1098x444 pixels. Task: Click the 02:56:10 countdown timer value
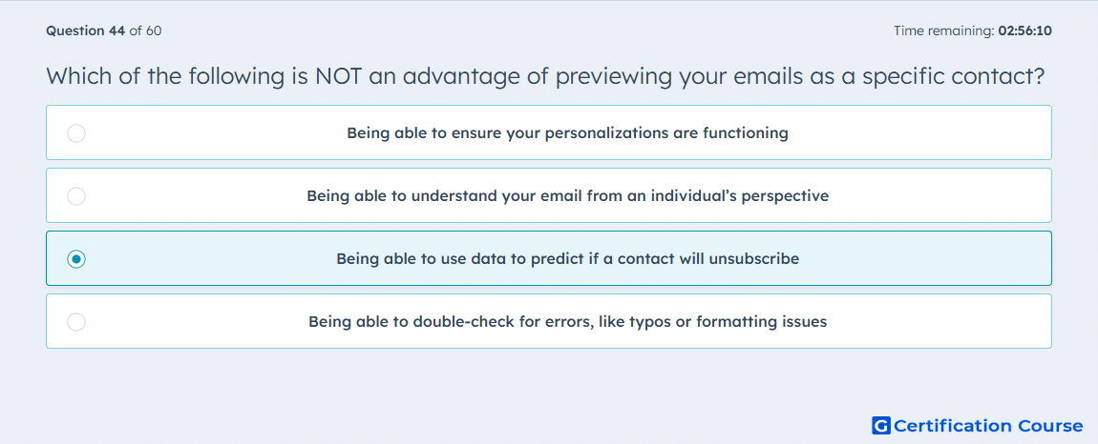1025,30
